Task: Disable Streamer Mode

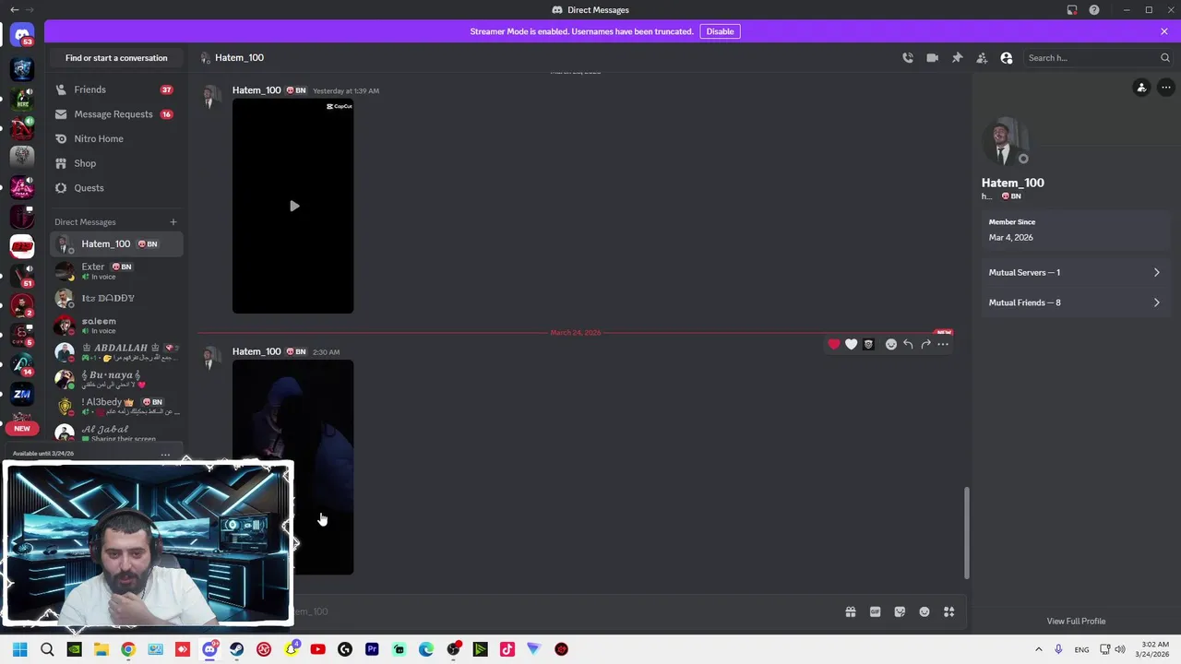Action: [x=720, y=31]
